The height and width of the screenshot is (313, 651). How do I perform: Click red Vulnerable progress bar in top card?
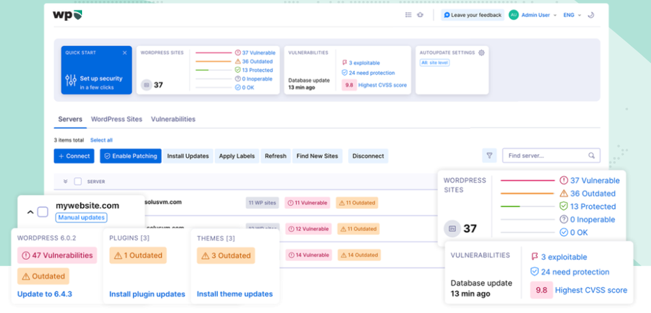coord(214,53)
